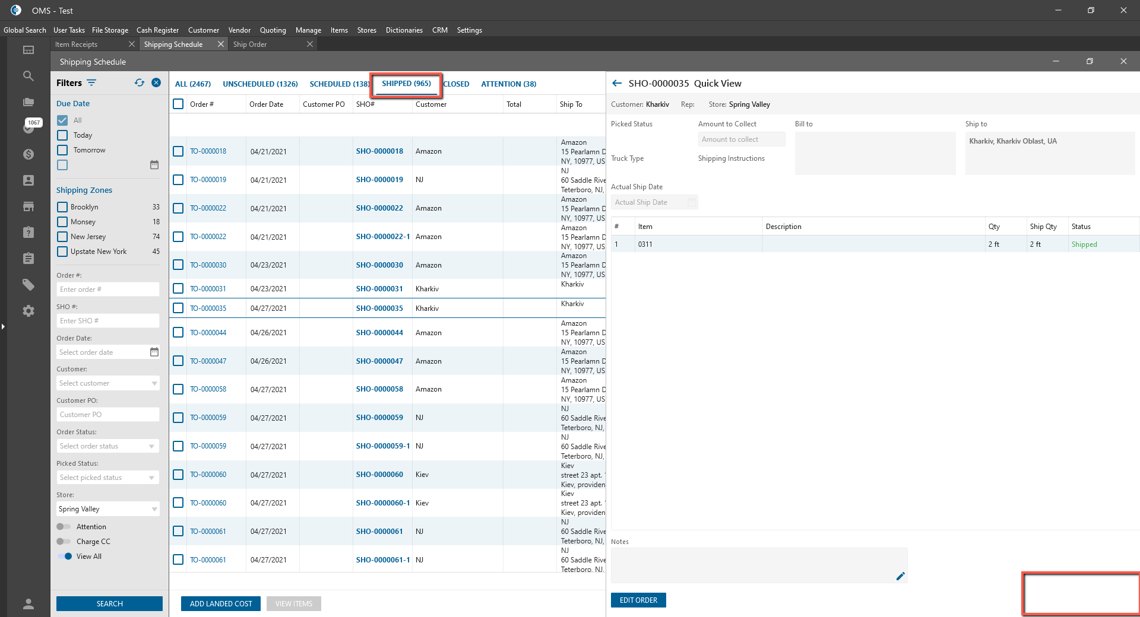Click the user profile icon at bottom-left
This screenshot has height=617, width=1140.
point(28,604)
